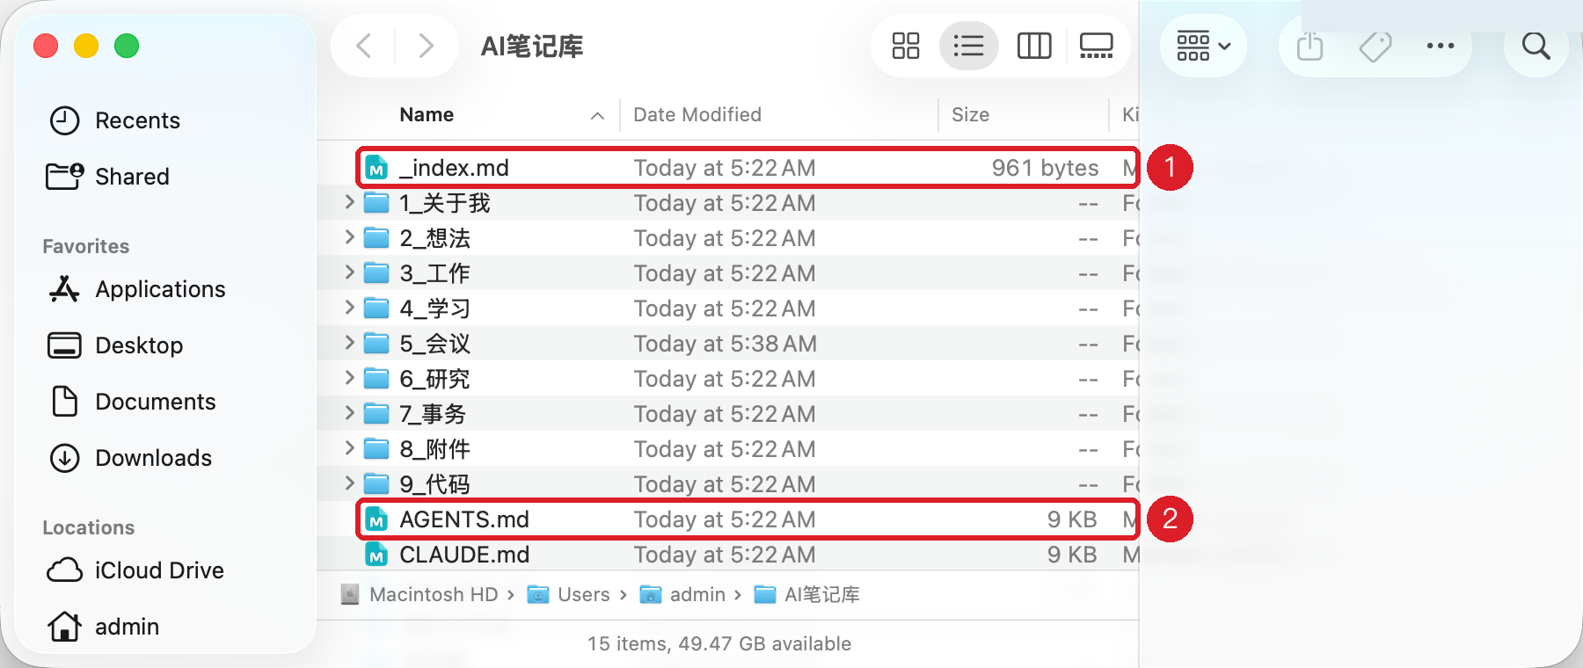Image resolution: width=1583 pixels, height=668 pixels.
Task: Go back with the left chevron button
Action: coord(364,45)
